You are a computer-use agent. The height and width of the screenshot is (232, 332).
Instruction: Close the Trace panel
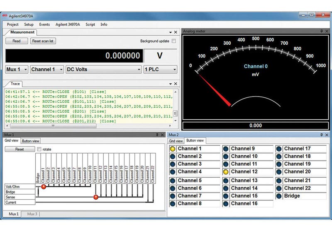coord(176,84)
